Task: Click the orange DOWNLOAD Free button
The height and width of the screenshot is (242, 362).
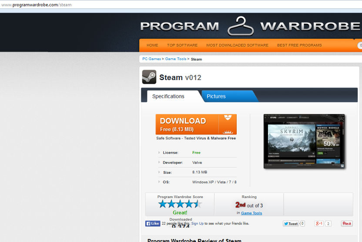Action: pos(196,124)
